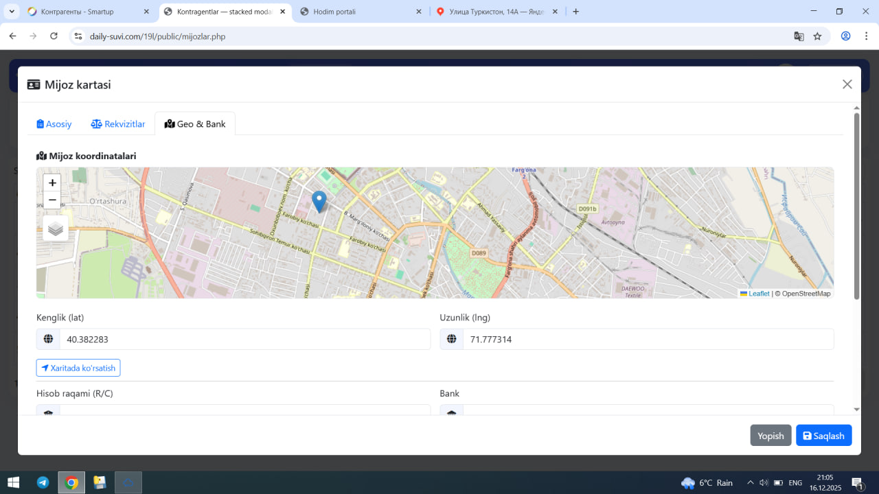Image resolution: width=879 pixels, height=494 pixels.
Task: Select the Geo & Bank tab
Action: [x=195, y=124]
